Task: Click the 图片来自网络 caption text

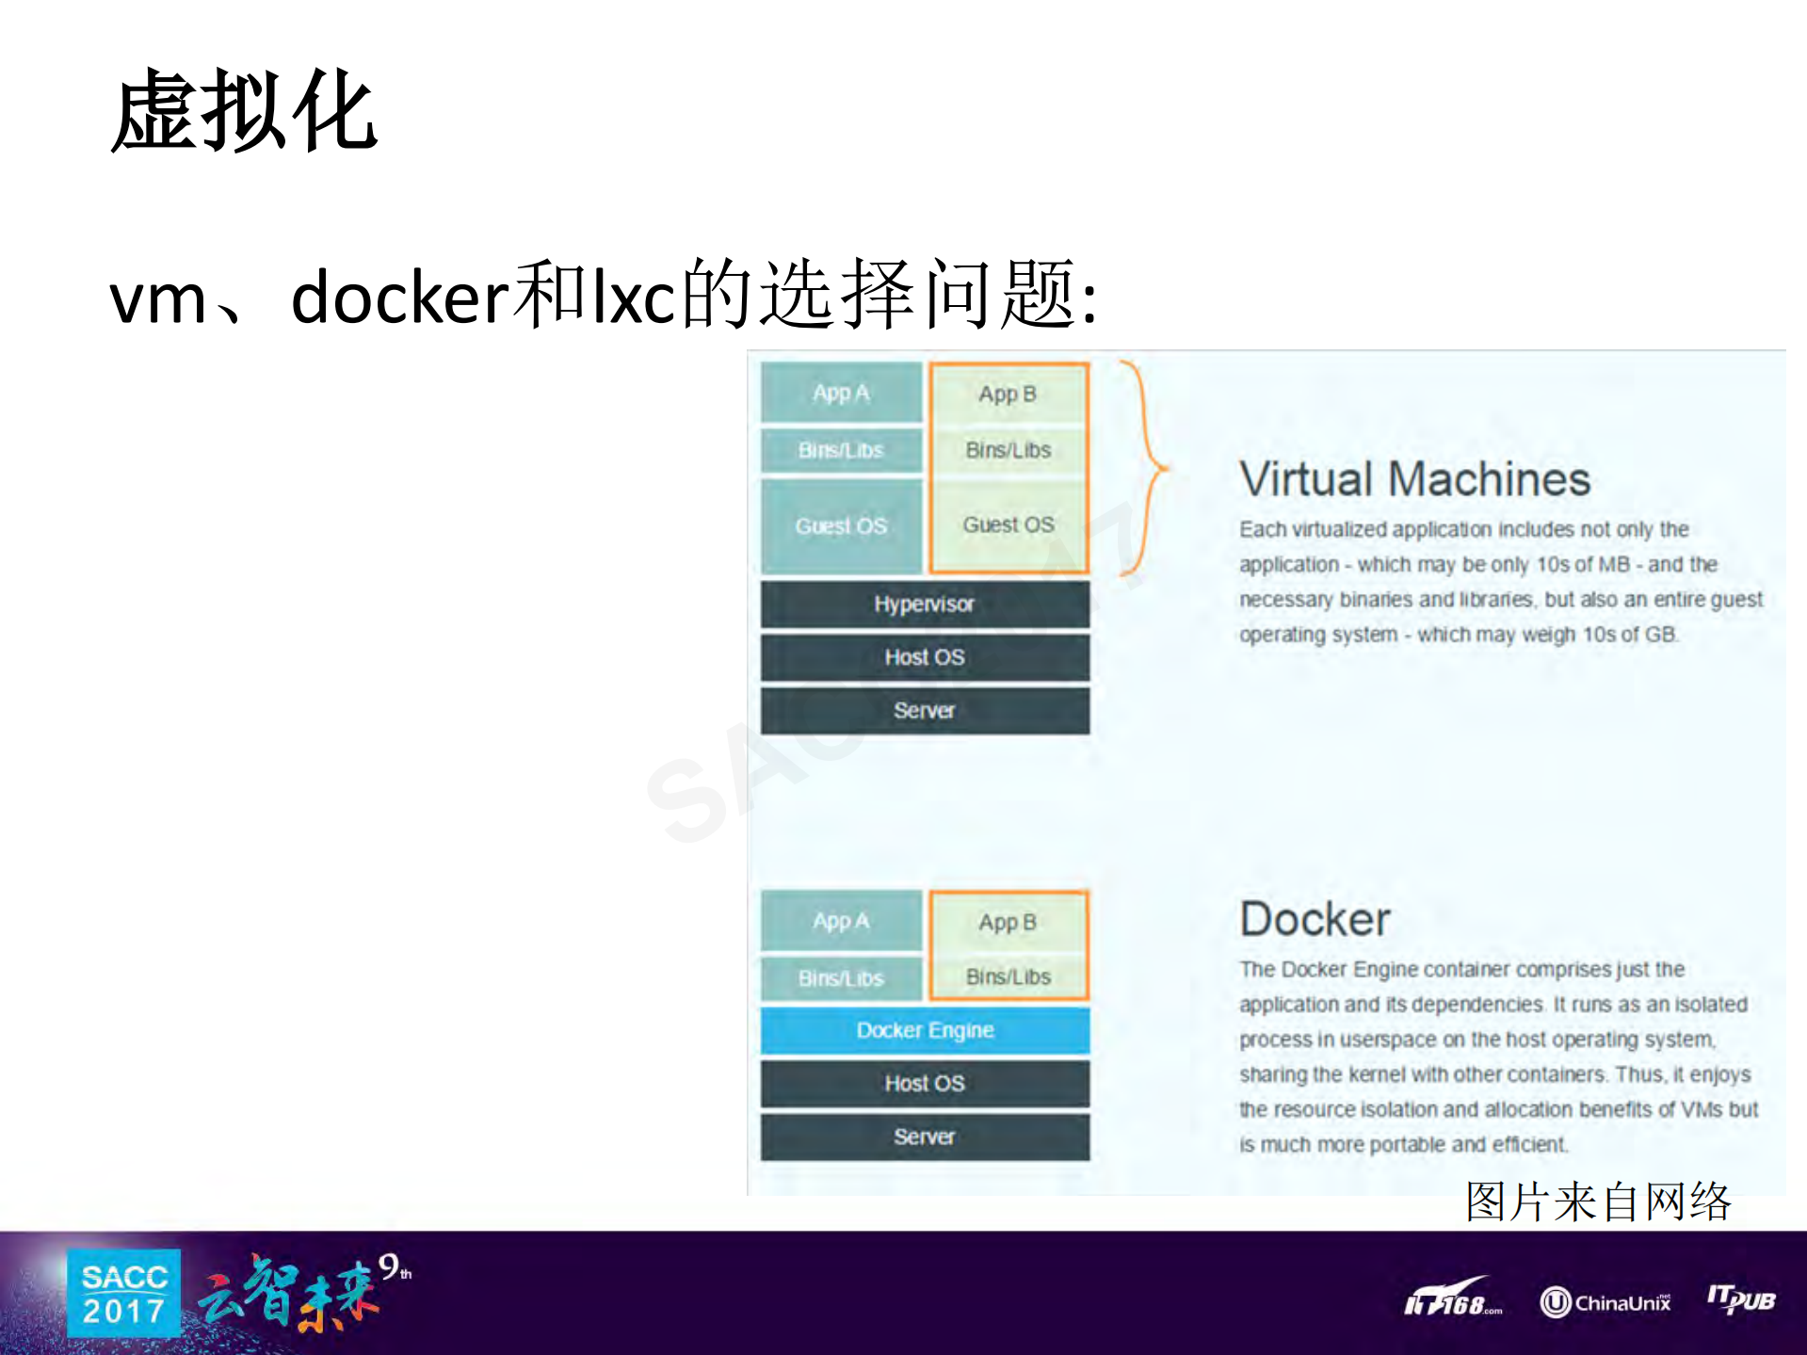Action: click(x=1595, y=1202)
